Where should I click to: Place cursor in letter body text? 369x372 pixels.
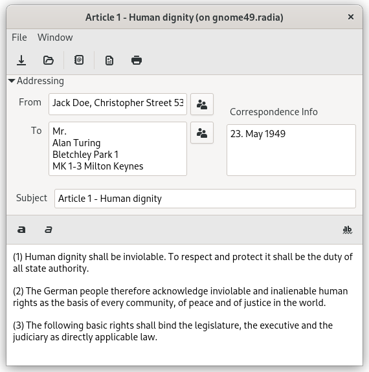pos(184,305)
